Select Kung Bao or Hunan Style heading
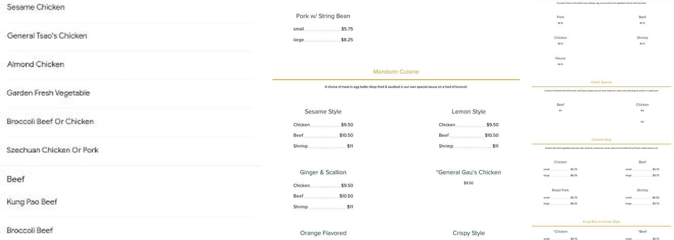Viewport: 674px width, 240px height. [x=601, y=222]
